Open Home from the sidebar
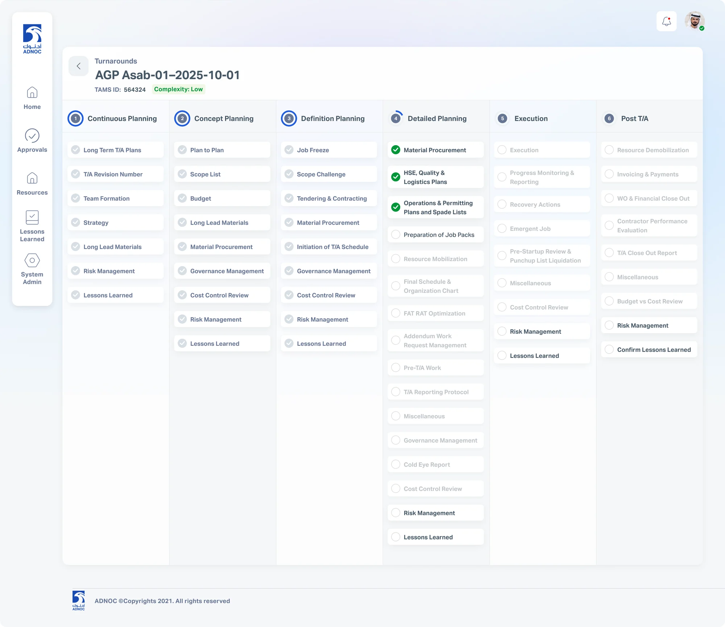725x627 pixels. pyautogui.click(x=32, y=98)
